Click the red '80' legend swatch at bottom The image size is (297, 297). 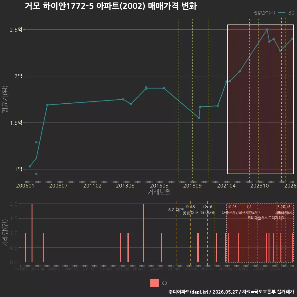[x=154, y=283]
